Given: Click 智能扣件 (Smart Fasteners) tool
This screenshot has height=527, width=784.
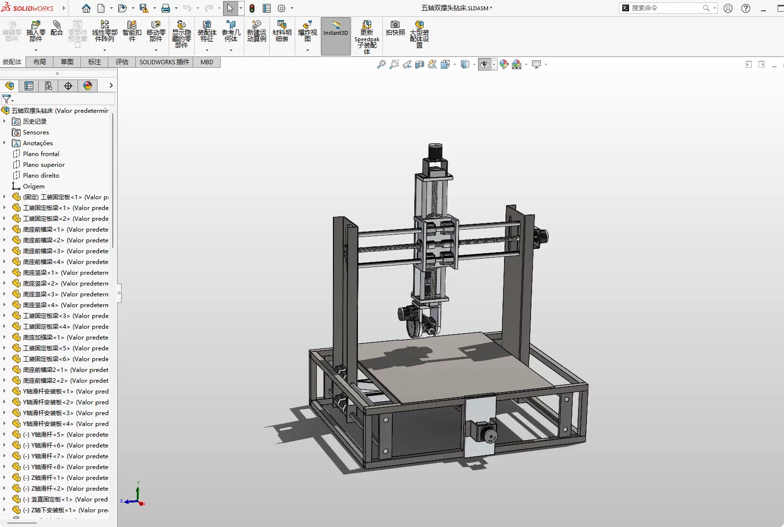Looking at the screenshot, I should click(x=132, y=31).
